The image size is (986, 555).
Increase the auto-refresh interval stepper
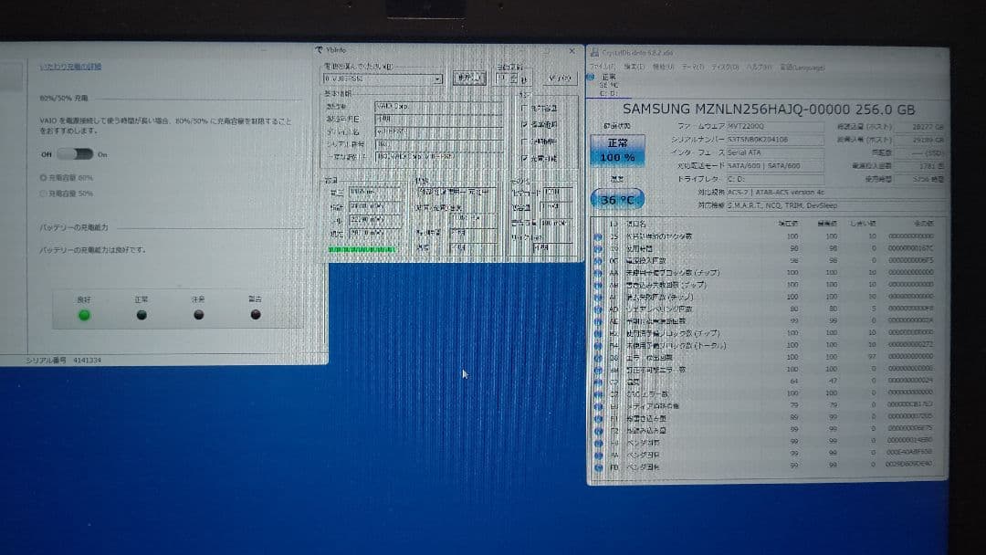[513, 75]
